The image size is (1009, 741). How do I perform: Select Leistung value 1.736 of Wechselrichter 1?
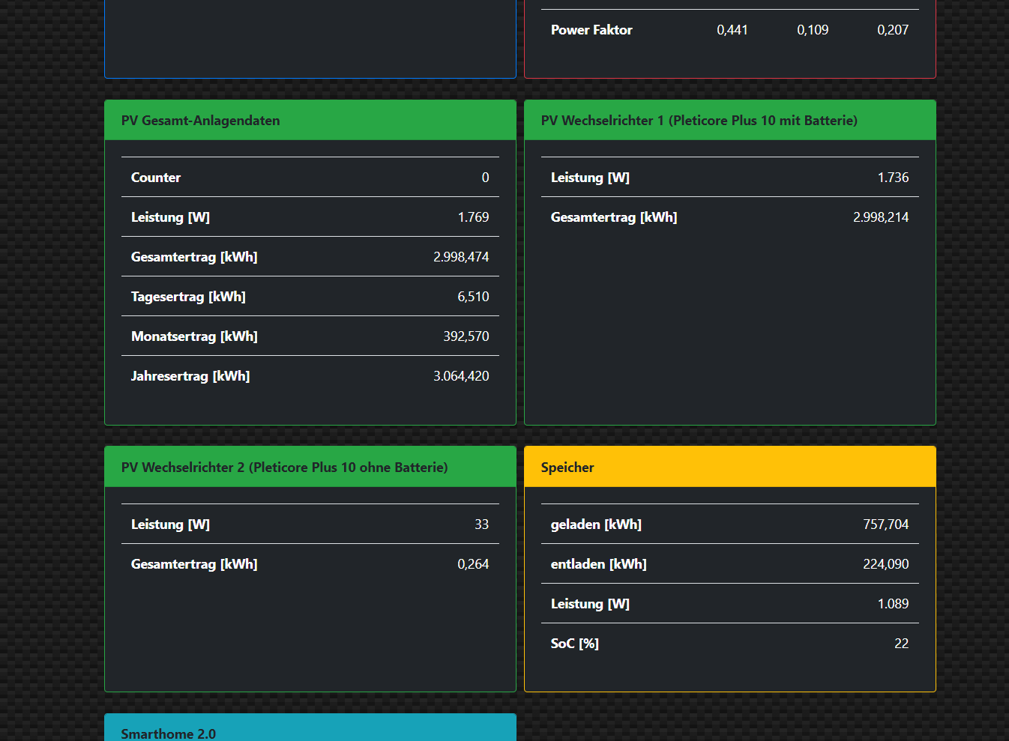(x=893, y=178)
